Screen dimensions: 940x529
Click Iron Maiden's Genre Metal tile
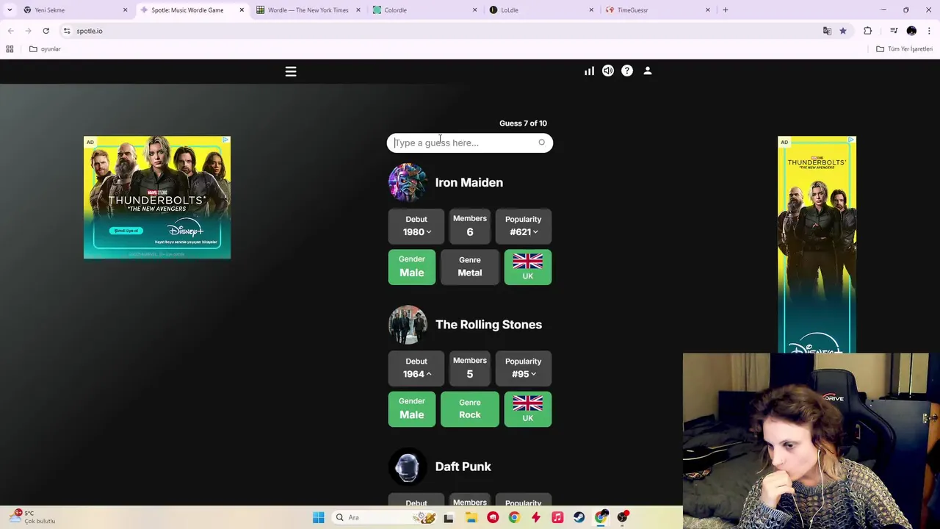pos(470,267)
